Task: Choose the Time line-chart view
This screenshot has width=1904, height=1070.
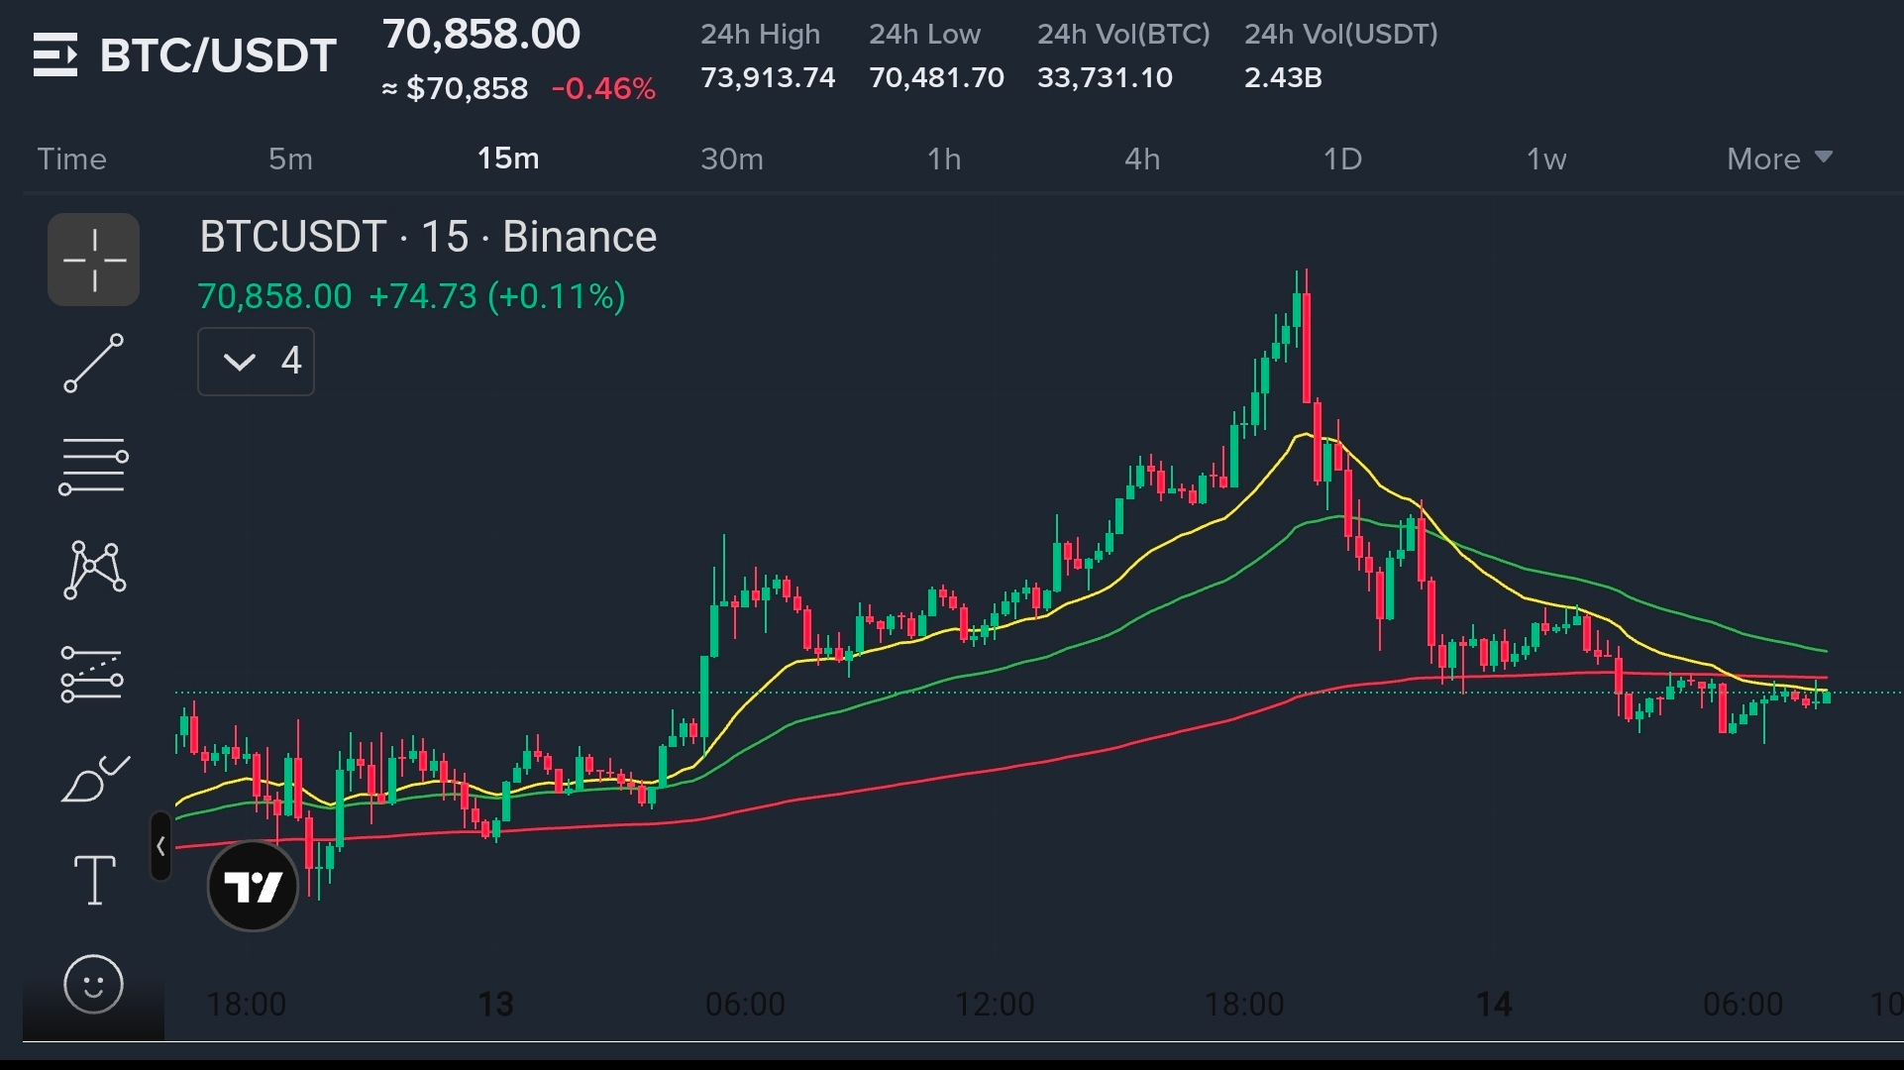Action: [71, 159]
